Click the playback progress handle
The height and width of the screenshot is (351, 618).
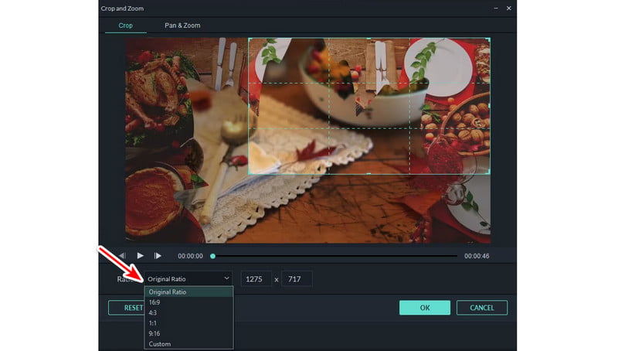pos(213,256)
